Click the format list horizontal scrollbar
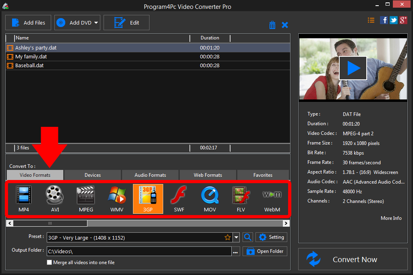Screen dimensions: 413x275 click(50, 223)
